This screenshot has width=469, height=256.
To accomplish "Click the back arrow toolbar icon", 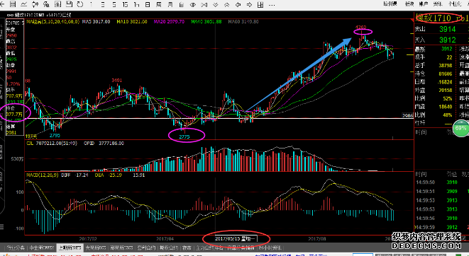I will (x=2, y=5).
